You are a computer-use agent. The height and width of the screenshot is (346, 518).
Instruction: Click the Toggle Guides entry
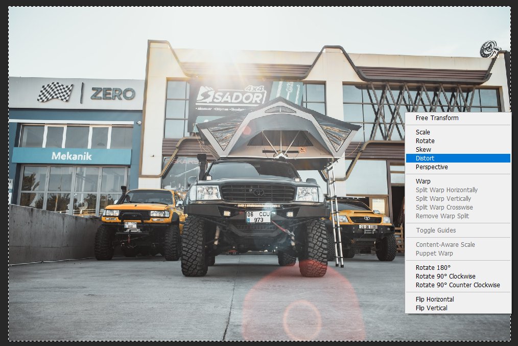(458, 230)
